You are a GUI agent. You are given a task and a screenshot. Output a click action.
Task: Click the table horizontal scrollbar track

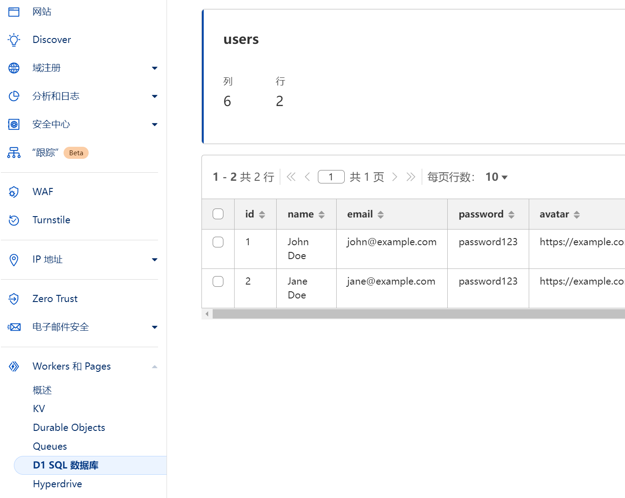pos(419,314)
